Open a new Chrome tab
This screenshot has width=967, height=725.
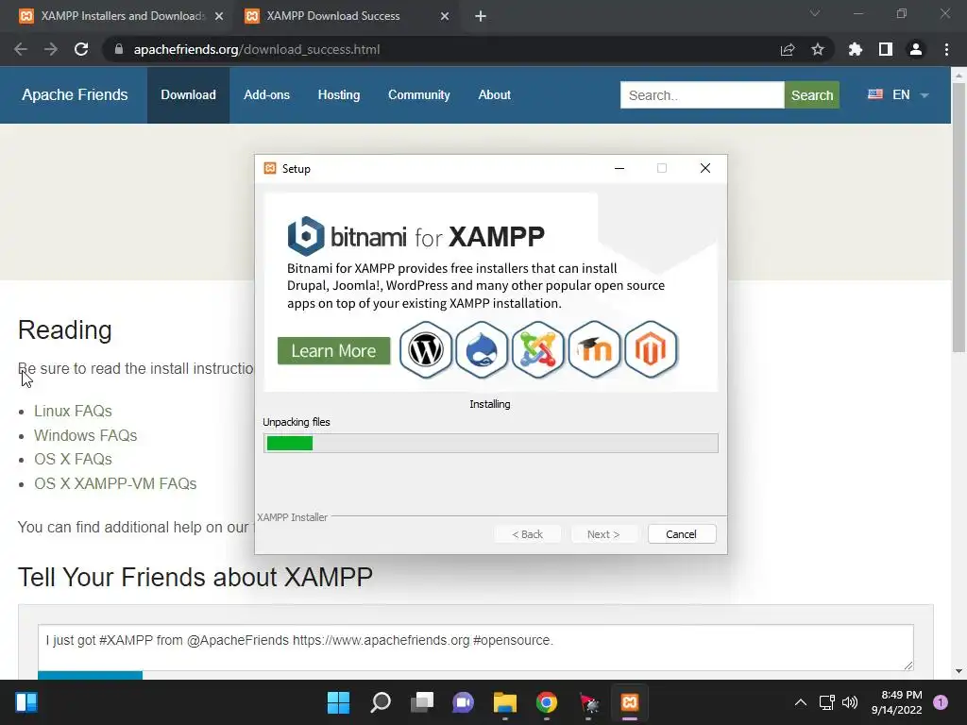pos(481,16)
